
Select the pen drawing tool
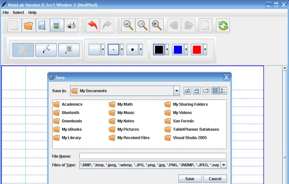pyautogui.click(x=23, y=50)
